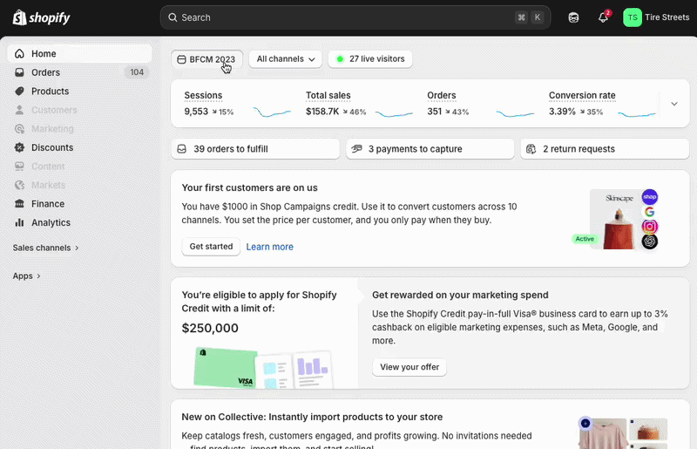697x449 pixels.
Task: Click the payments to capture cash icon
Action: (x=356, y=148)
